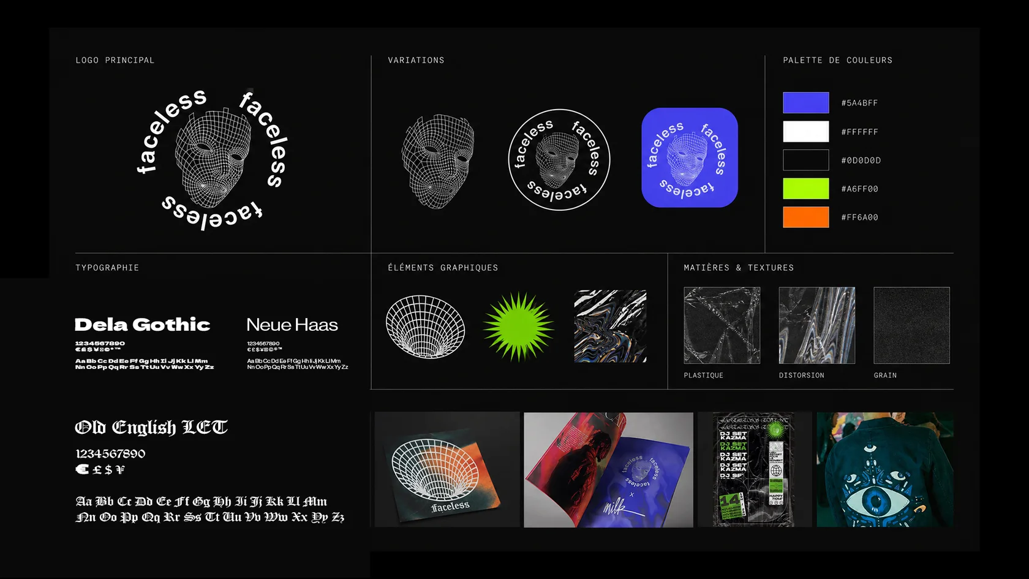Click the #FFFFFF hex code label
The width and height of the screenshot is (1029, 579).
(x=860, y=132)
